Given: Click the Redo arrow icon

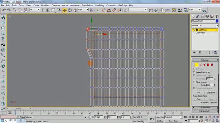Looking at the screenshot, I should [x=9, y=10].
